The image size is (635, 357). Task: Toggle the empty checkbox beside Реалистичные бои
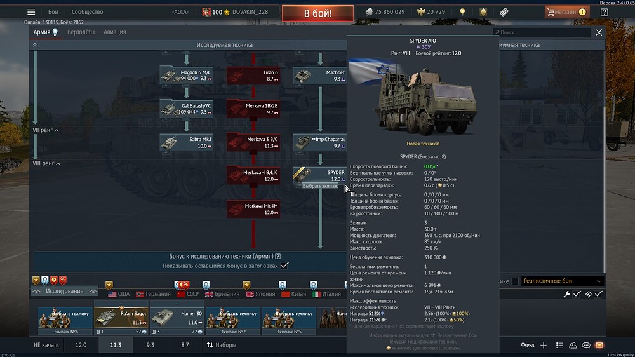(x=515, y=281)
